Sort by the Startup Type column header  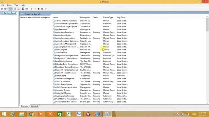108,17
